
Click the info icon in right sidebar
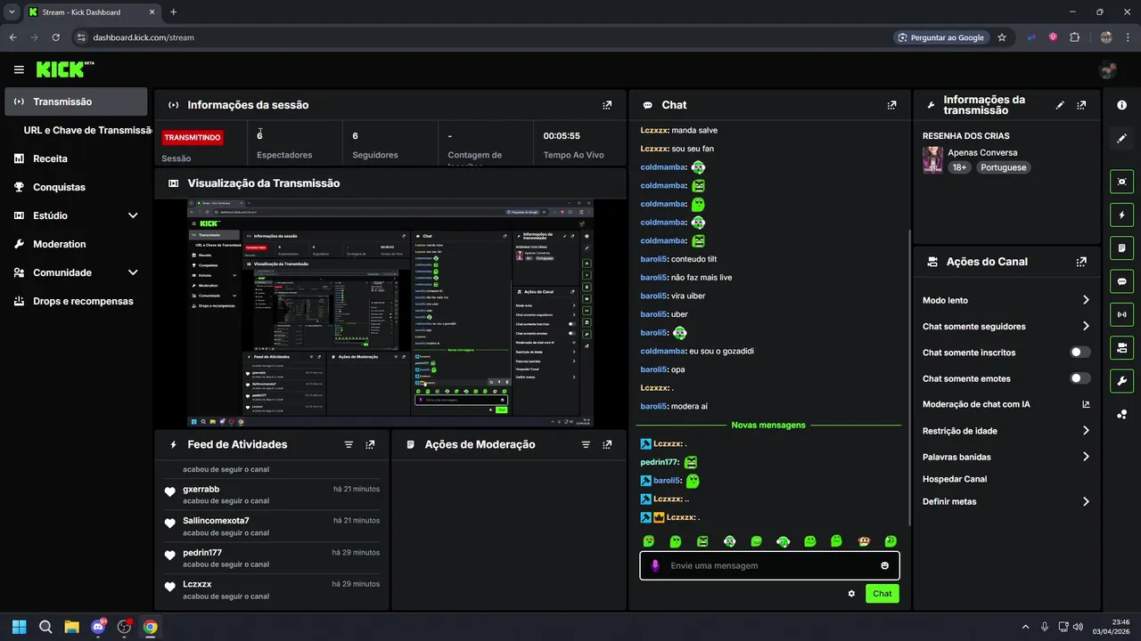coord(1121,105)
